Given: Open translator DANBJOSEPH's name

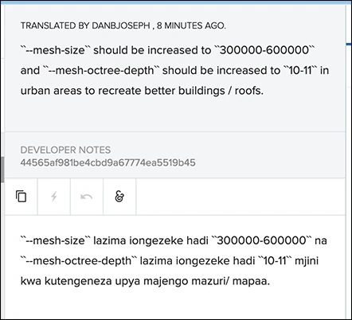Looking at the screenshot, I should click(121, 25).
